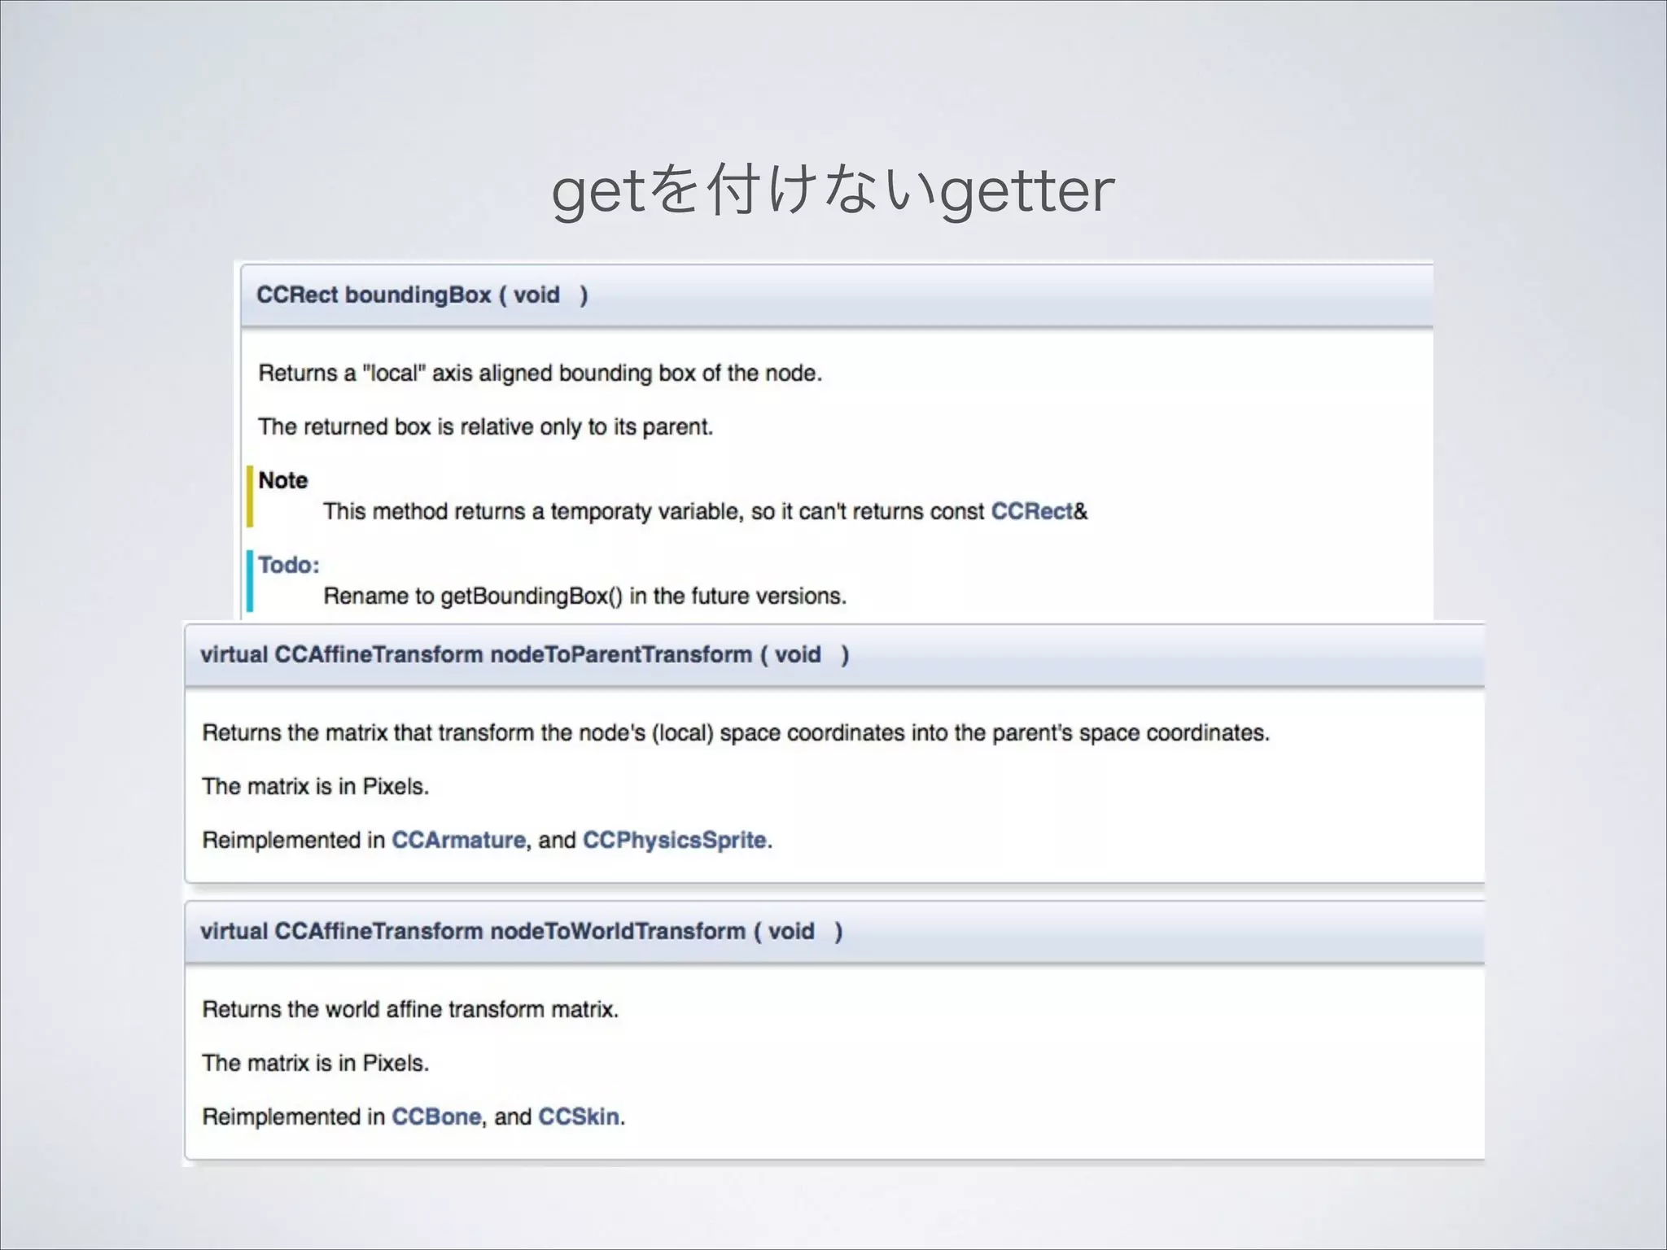This screenshot has width=1667, height=1250.
Task: Open the CCPhysicsSprite link
Action: pyautogui.click(x=674, y=840)
